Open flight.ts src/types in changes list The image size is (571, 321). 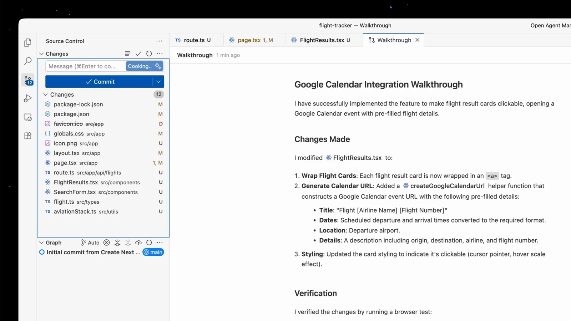tap(103, 202)
